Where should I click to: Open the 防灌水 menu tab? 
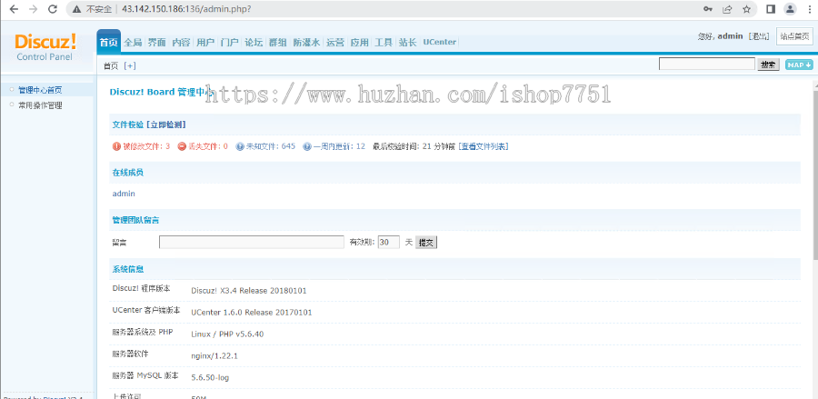pyautogui.click(x=306, y=42)
